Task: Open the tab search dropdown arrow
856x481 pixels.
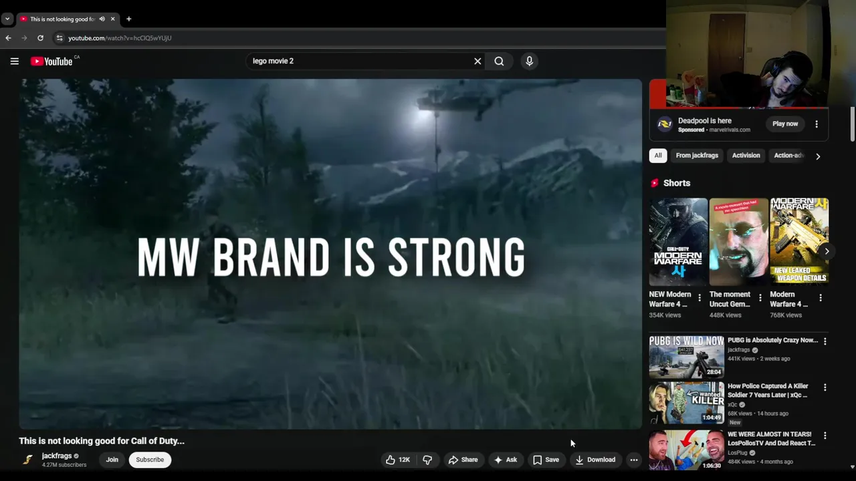Action: pyautogui.click(x=7, y=19)
